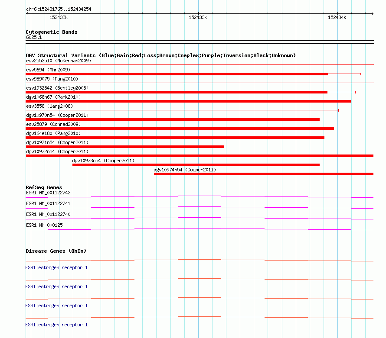Click the esv3558 (Wang2008) variant label
386x338 pixels.
(49, 106)
